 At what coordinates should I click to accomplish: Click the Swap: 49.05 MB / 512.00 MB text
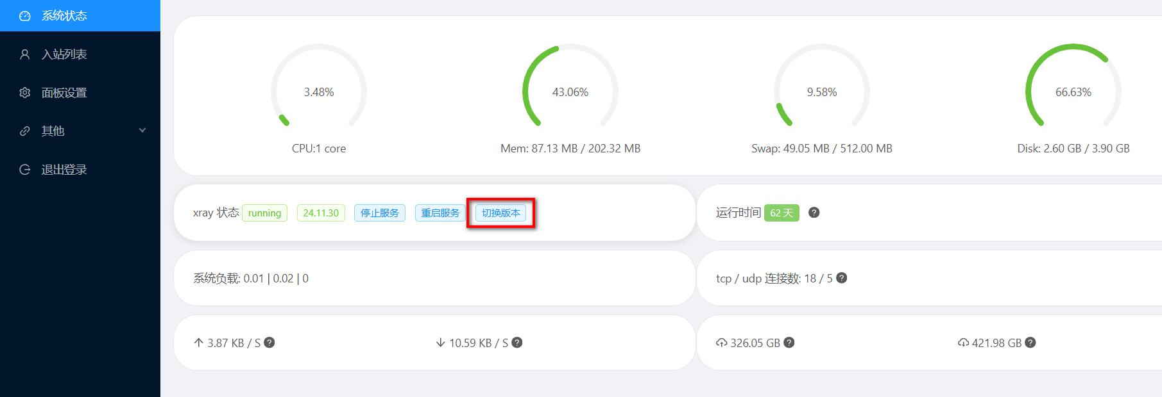(x=822, y=149)
